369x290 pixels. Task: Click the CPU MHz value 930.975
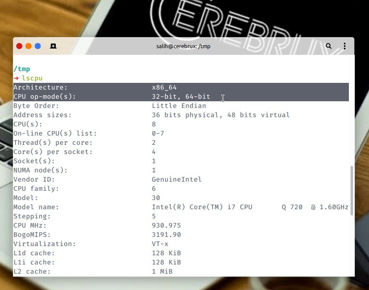tap(166, 225)
